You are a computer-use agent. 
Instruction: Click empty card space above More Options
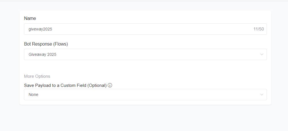pyautogui.click(x=145, y=67)
